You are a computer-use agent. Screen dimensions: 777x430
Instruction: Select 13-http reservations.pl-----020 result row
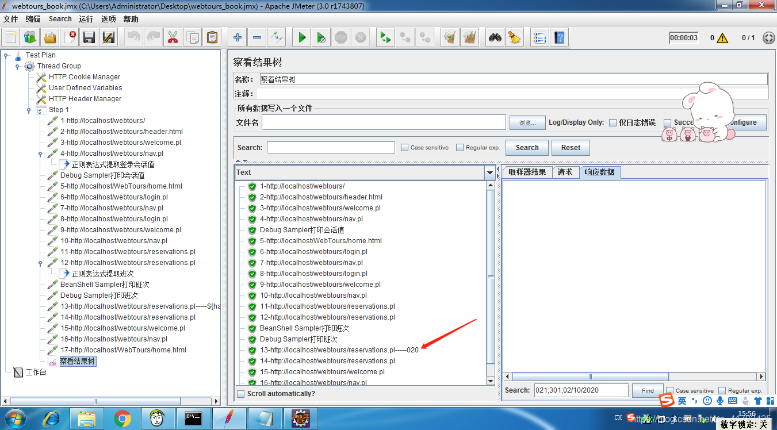(x=339, y=350)
